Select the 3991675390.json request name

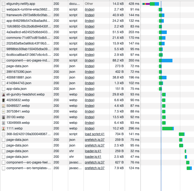click(19, 72)
